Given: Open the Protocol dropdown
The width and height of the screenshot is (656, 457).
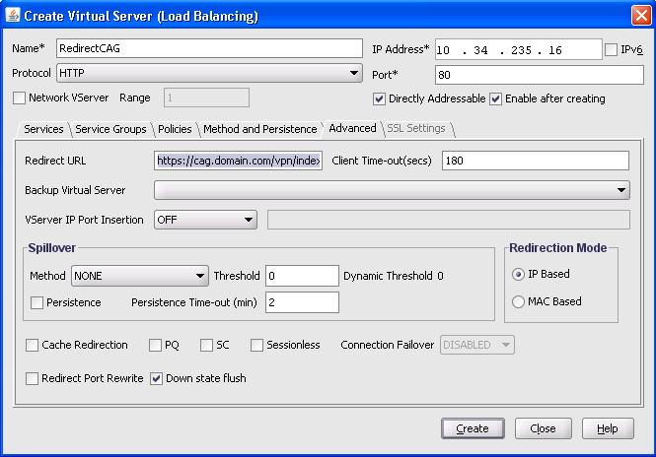Looking at the screenshot, I should coord(355,73).
